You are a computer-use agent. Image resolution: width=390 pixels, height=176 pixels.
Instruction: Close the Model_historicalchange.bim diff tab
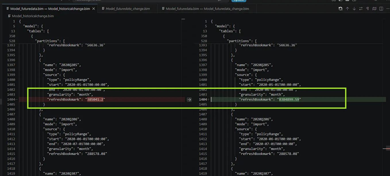94,9
